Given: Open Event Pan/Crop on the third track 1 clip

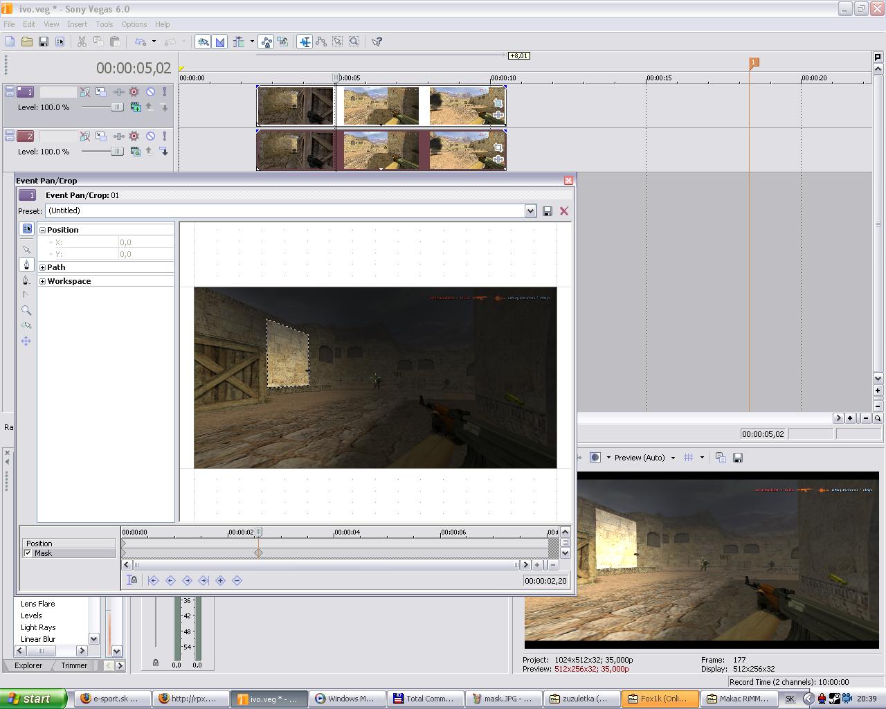Looking at the screenshot, I should click(498, 103).
